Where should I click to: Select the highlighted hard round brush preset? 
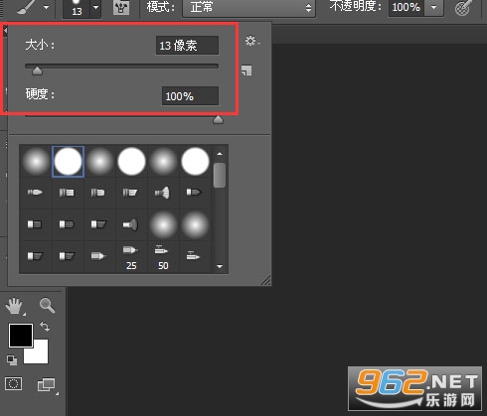68,161
